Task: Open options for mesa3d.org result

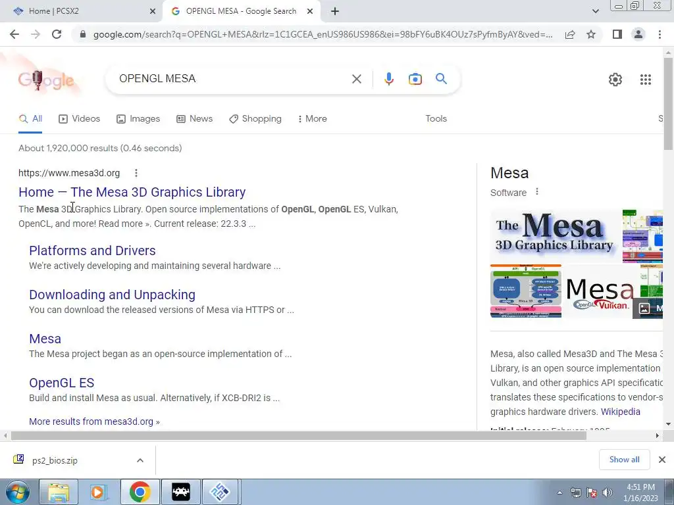Action: (x=136, y=173)
